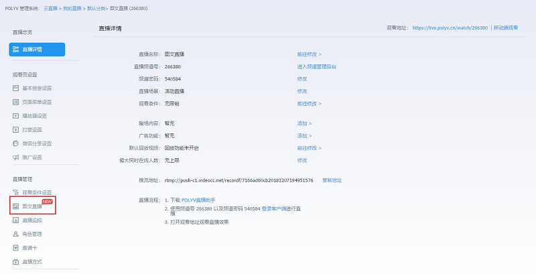Click the 微信分享设置 WeChat icon
This screenshot has height=274, width=536.
pyautogui.click(x=16, y=143)
